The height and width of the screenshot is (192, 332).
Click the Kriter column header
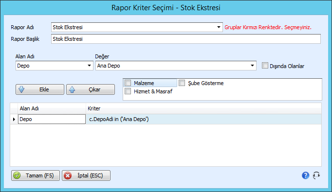[x=203, y=108]
